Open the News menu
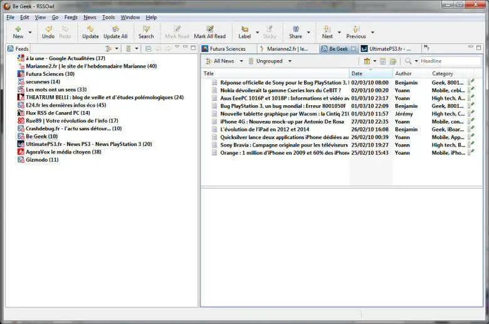Image resolution: width=489 pixels, height=324 pixels. (90, 17)
